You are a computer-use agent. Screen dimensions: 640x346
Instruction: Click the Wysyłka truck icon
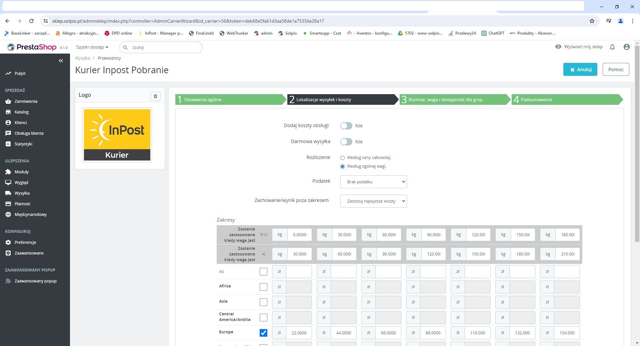click(x=8, y=193)
